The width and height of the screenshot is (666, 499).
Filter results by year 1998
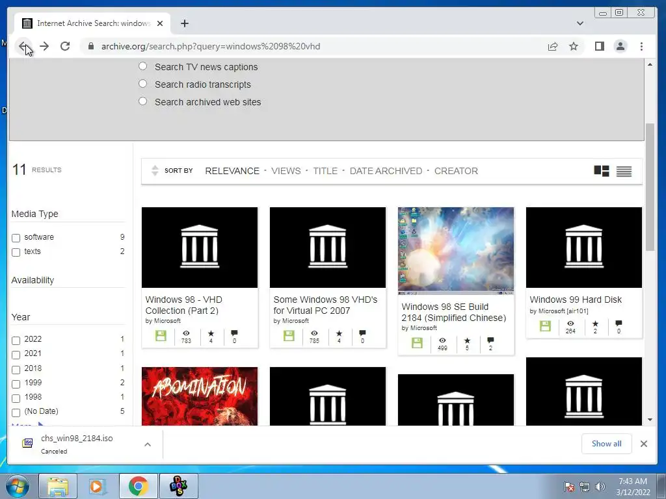pyautogui.click(x=16, y=398)
